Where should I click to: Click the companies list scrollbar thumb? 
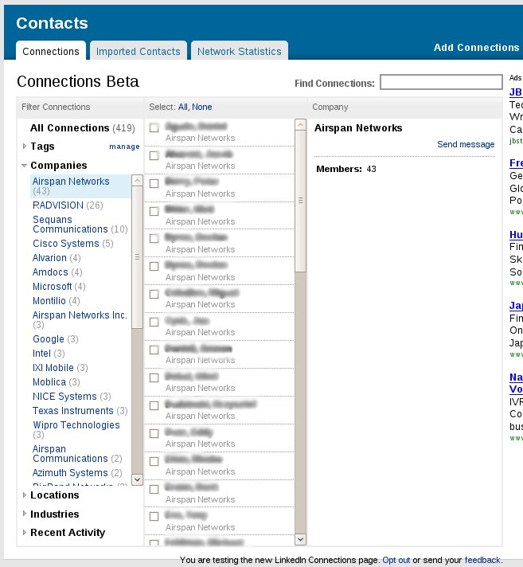pos(137,257)
